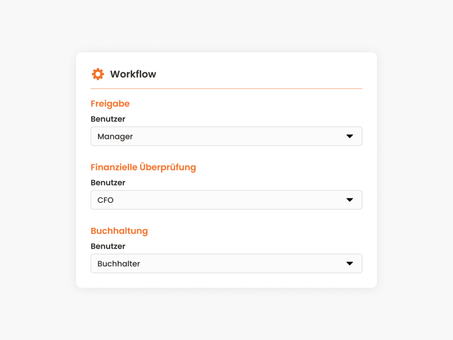The image size is (453, 340).
Task: Select the CFO text in second dropdown
Action: pos(105,200)
